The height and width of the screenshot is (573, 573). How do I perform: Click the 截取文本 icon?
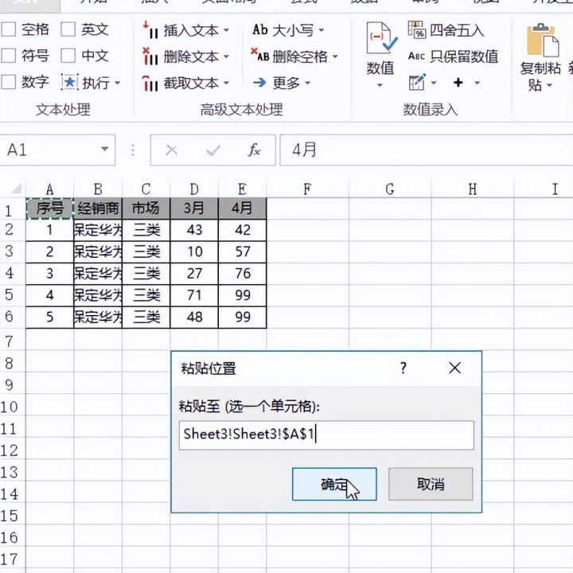pos(150,83)
